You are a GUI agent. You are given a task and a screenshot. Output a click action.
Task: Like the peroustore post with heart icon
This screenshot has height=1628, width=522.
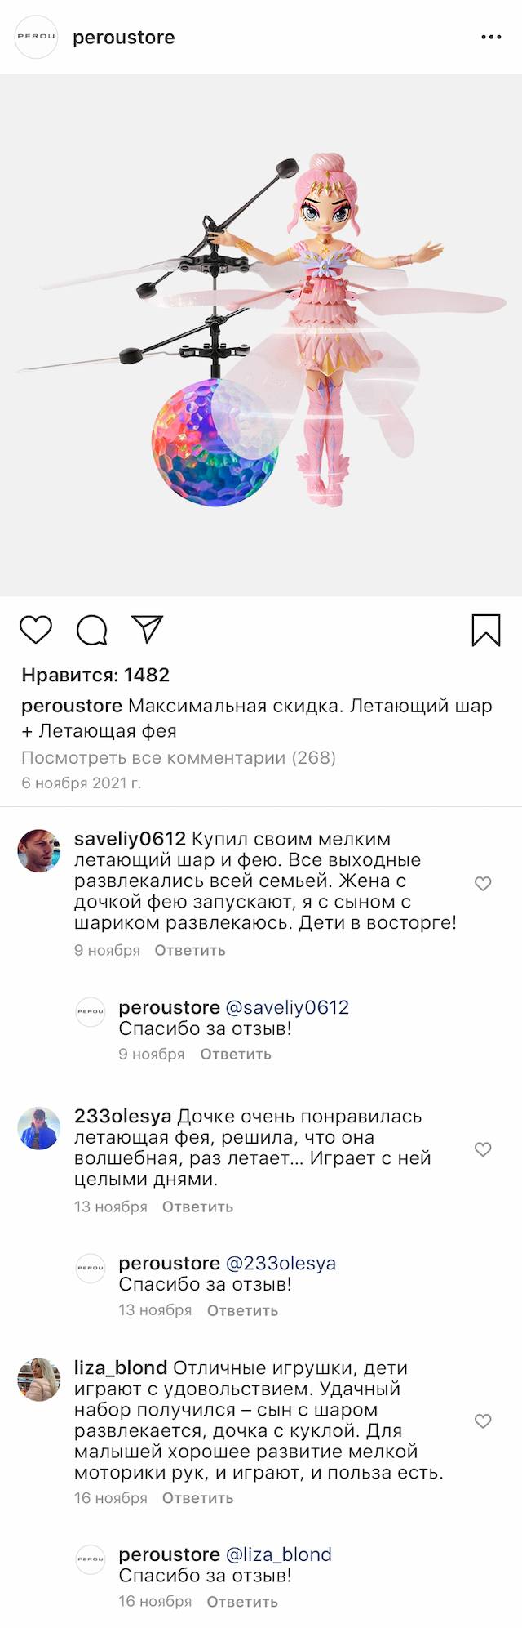point(36,630)
